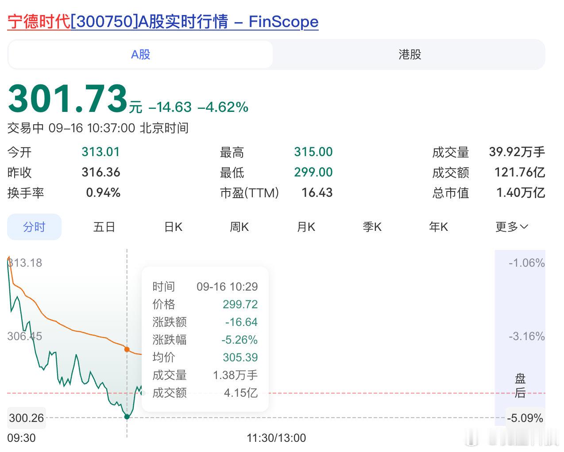Click the 换手率 value 0.94%
This screenshot has width=564, height=452.
tap(103, 192)
